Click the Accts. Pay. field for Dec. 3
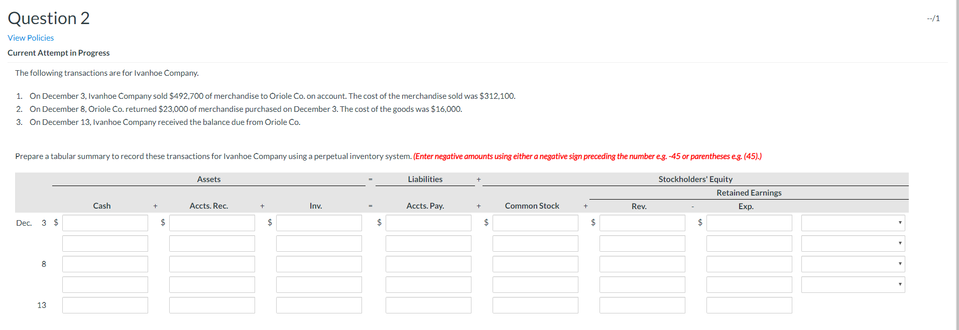Image resolution: width=959 pixels, height=330 pixels. click(x=428, y=223)
